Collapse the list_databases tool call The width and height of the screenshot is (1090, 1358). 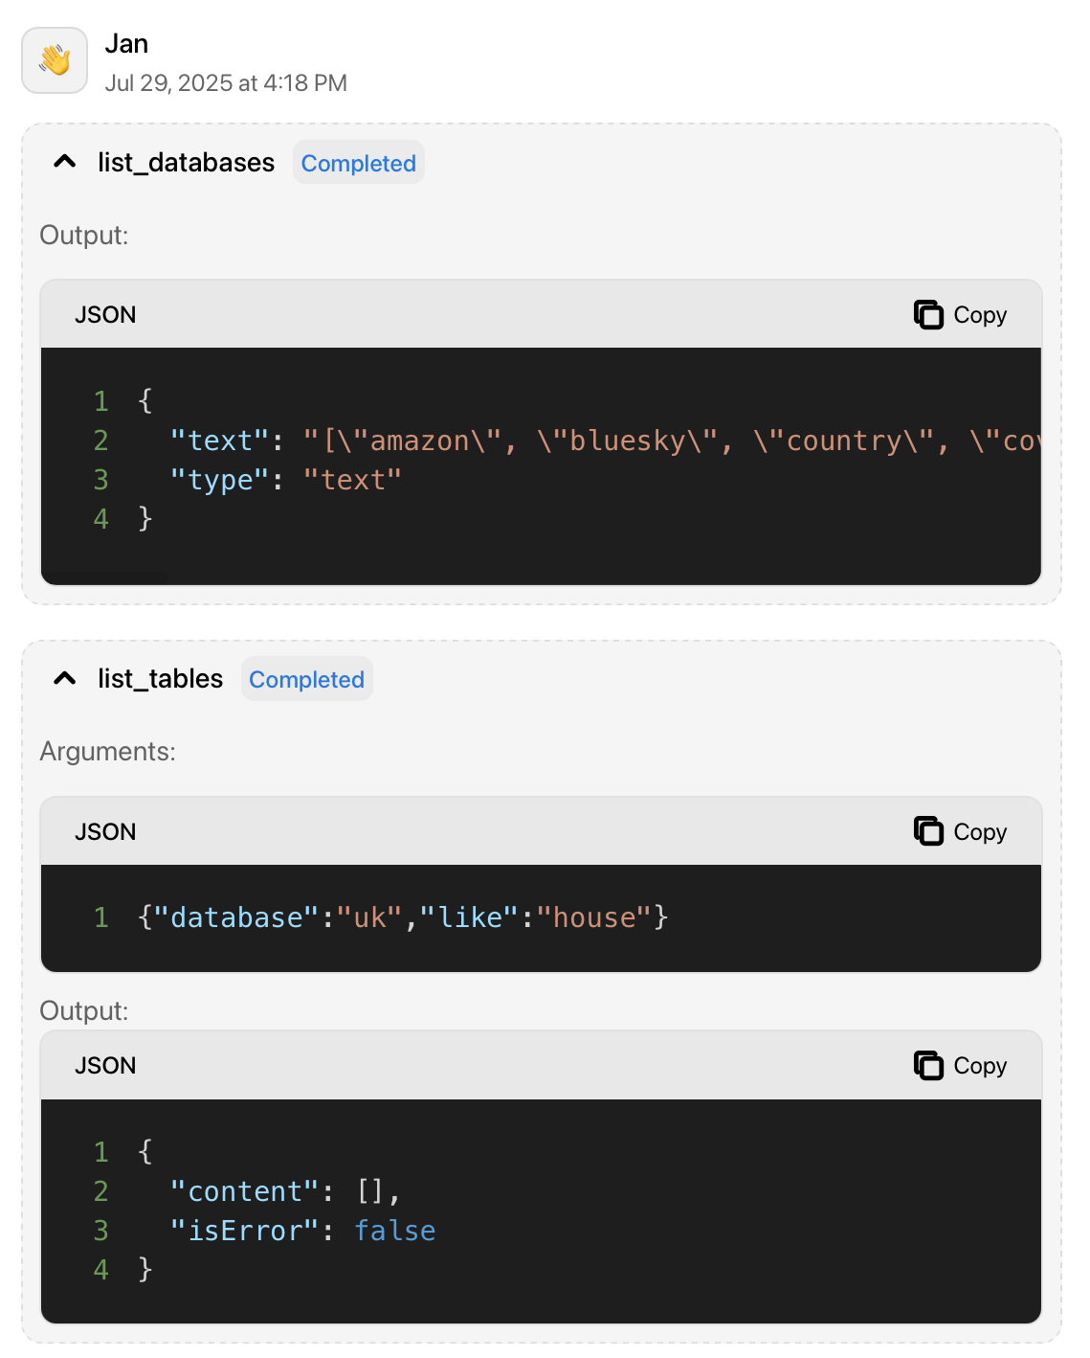pos(64,162)
